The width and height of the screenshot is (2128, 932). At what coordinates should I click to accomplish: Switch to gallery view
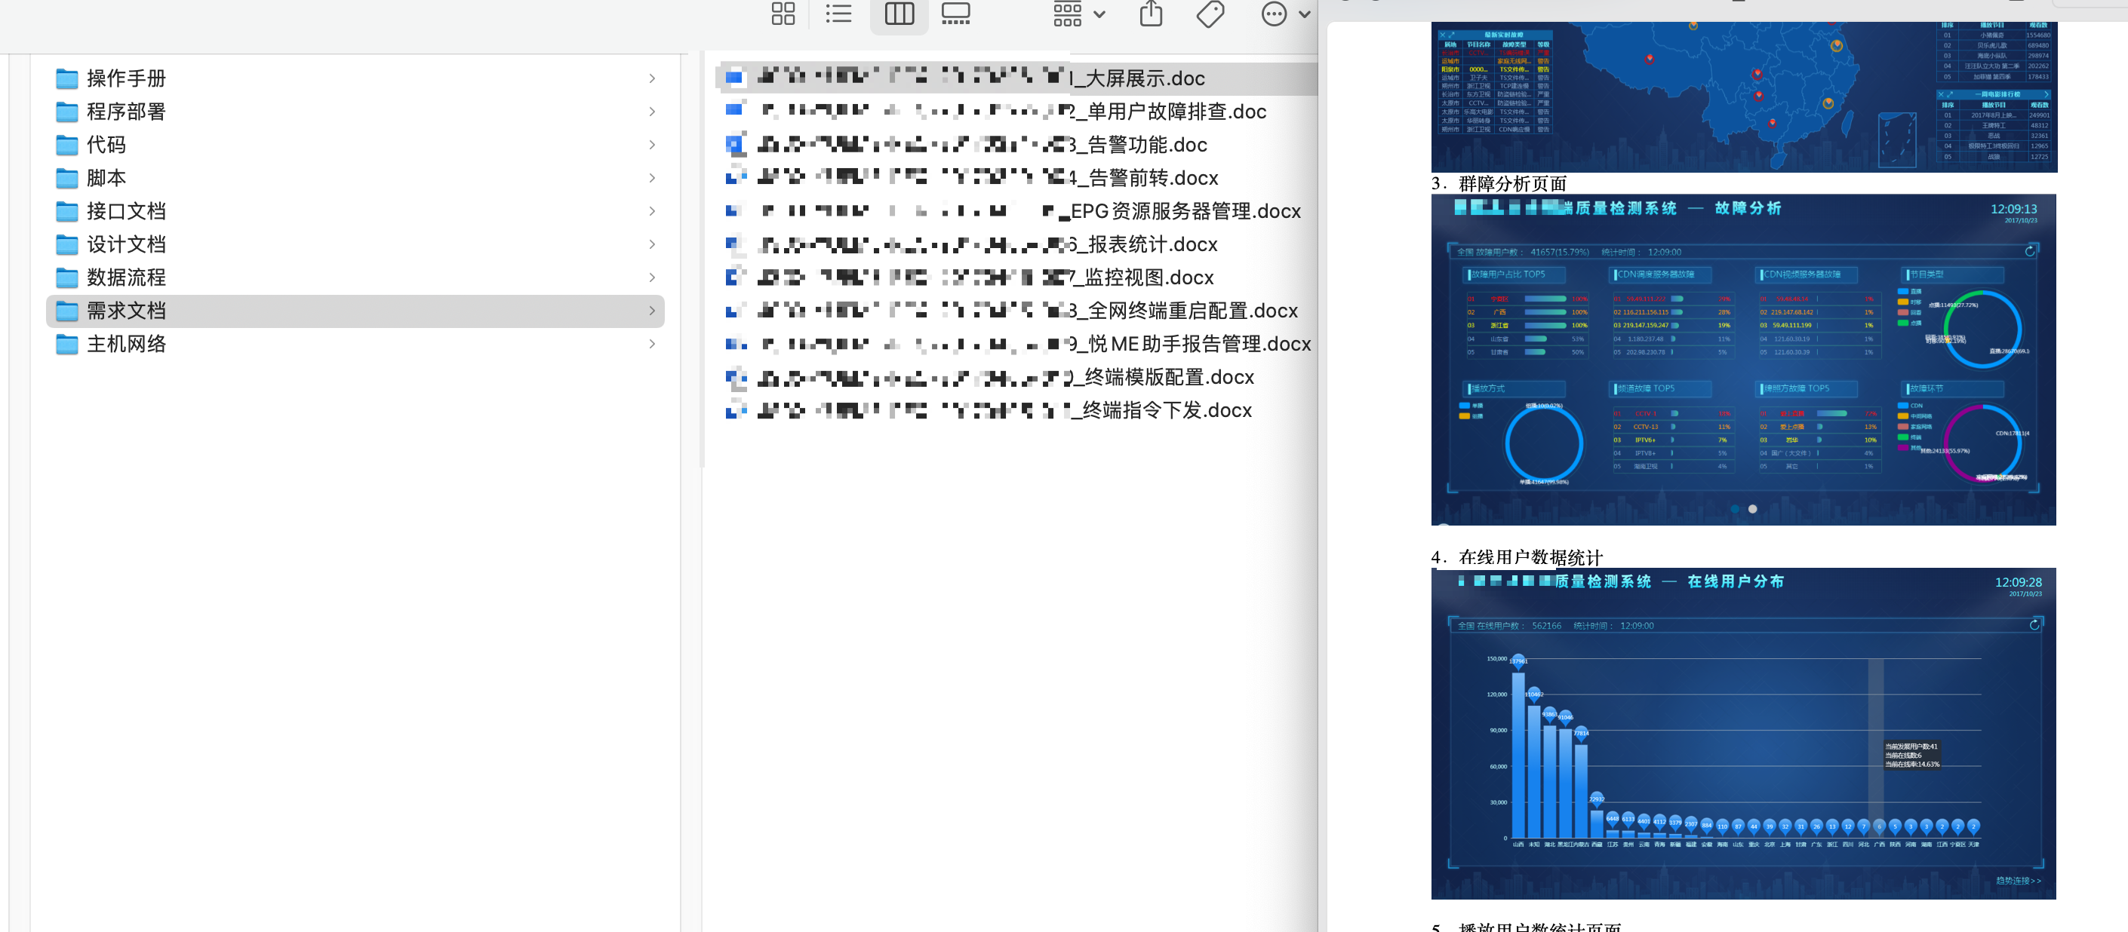pyautogui.click(x=955, y=14)
